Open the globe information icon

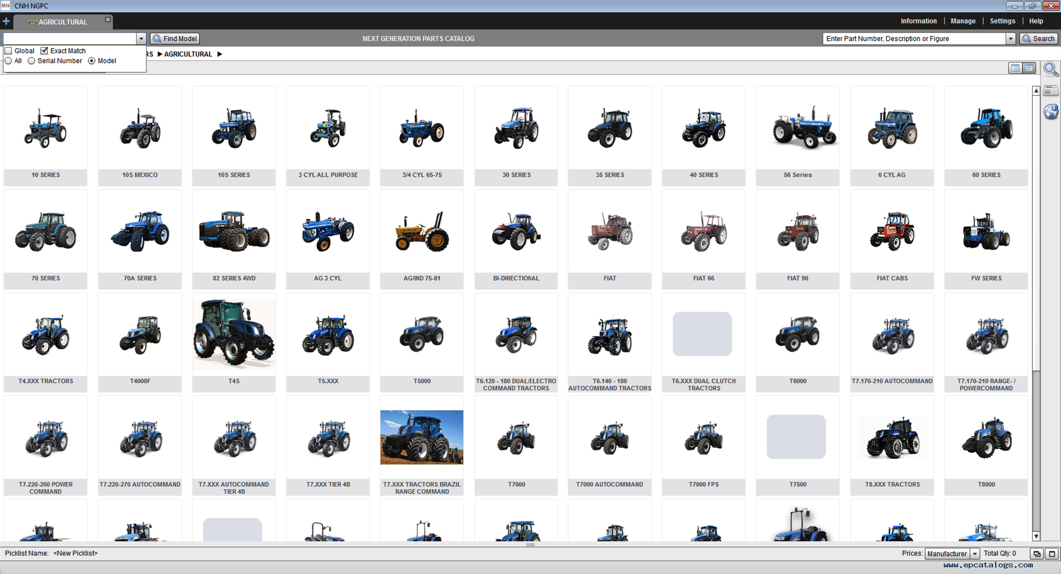tap(1050, 112)
